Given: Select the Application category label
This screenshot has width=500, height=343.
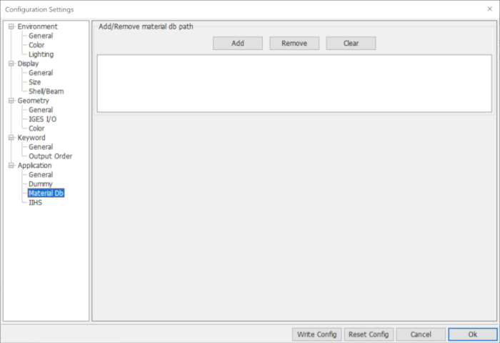Looking at the screenshot, I should pyautogui.click(x=34, y=165).
